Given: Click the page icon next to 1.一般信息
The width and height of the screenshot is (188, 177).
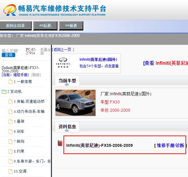Looking at the screenshot, I should coord(11,82).
